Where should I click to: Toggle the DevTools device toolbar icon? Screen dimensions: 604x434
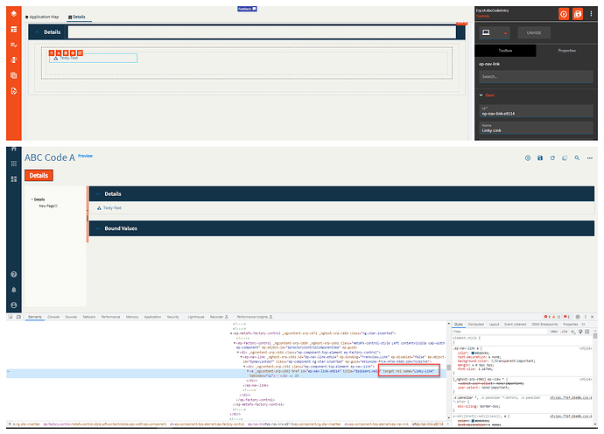(x=18, y=317)
